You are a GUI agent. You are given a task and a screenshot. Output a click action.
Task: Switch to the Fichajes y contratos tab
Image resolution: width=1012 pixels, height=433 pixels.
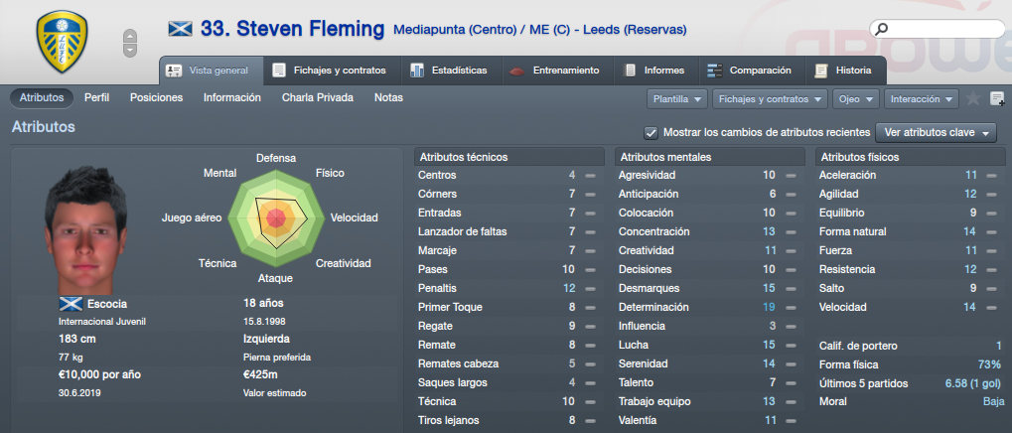(332, 71)
